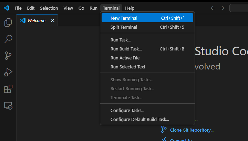The width and height of the screenshot is (248, 141).
Task: Open the Search view icon
Action: [8, 39]
